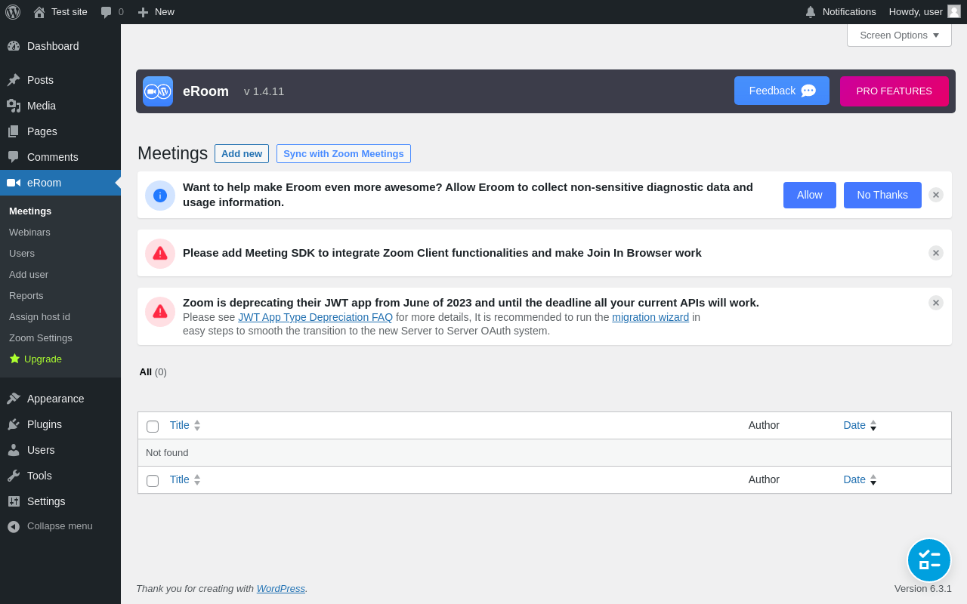The image size is (967, 604).
Task: Tick the select-all checkbox in table header
Action: coord(153,427)
